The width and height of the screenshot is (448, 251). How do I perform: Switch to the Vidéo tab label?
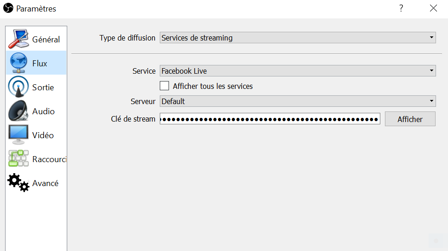pyautogui.click(x=43, y=135)
